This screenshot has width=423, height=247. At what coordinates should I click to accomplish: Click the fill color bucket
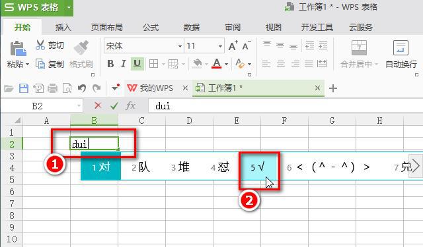tap(197, 64)
